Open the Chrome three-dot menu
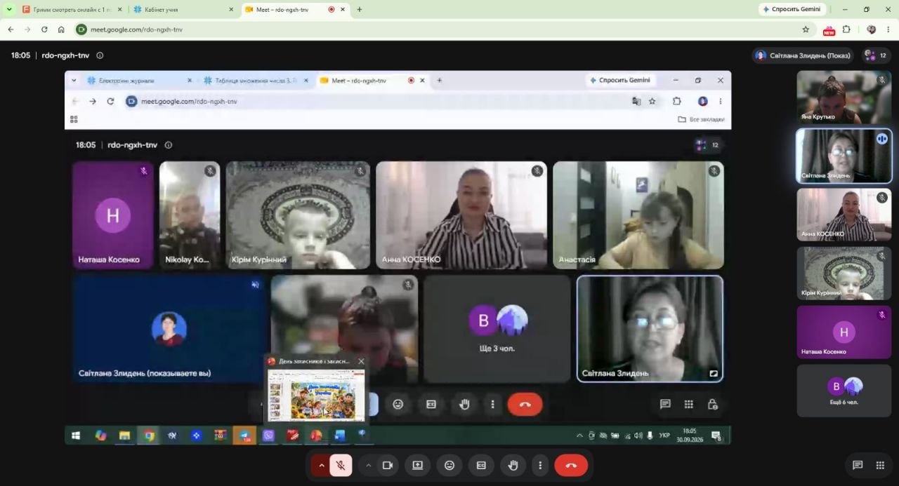The height and width of the screenshot is (486, 899). point(888,29)
